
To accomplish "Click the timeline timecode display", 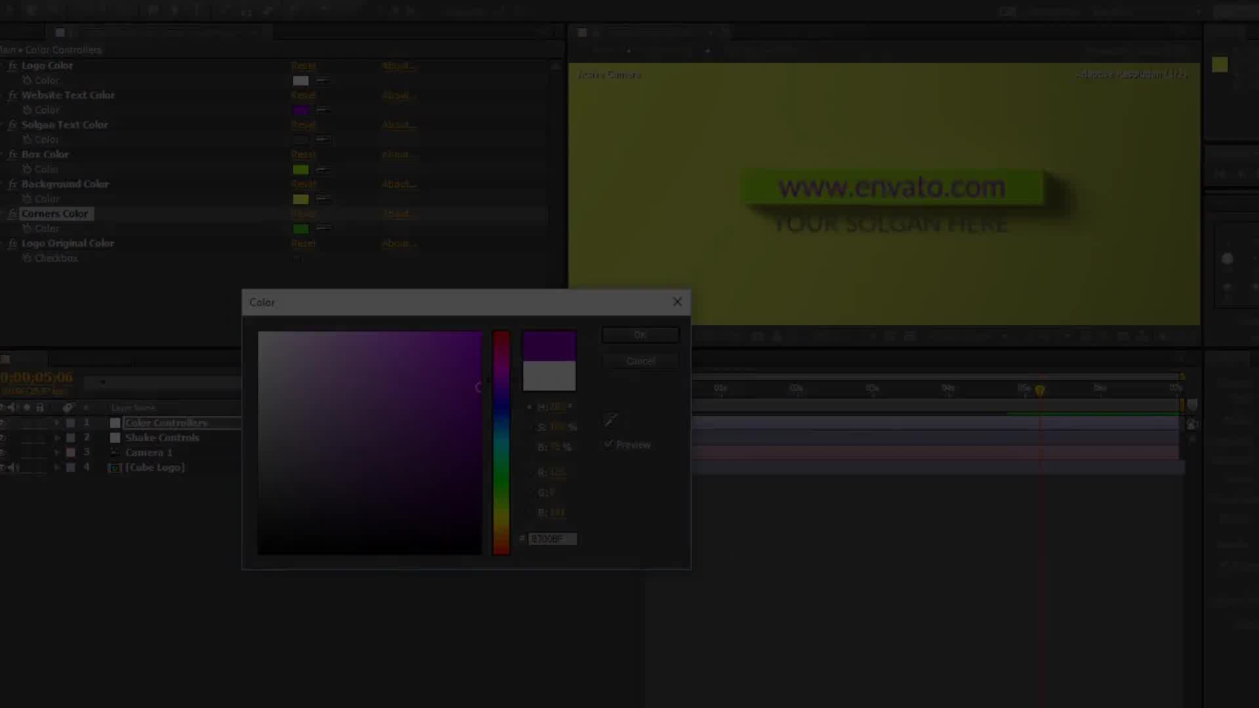I will tap(37, 378).
